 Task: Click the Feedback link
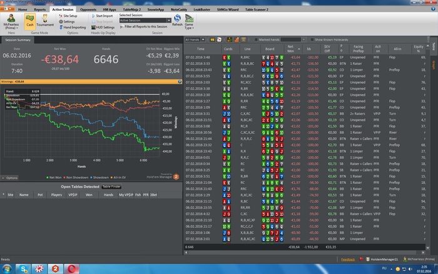tap(348, 258)
